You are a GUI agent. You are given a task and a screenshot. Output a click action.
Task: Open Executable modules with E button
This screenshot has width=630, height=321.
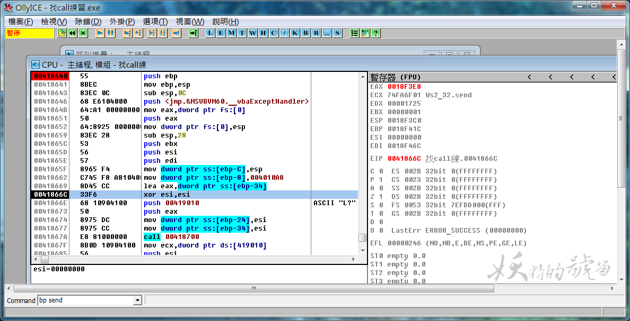pos(221,33)
